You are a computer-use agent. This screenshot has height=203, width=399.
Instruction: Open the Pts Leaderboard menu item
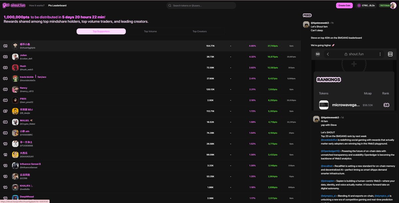coord(57,5)
